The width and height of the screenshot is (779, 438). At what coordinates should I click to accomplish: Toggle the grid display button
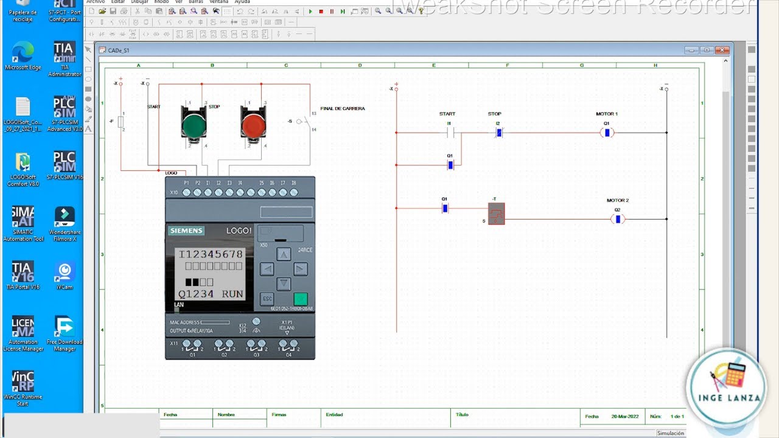click(x=227, y=12)
